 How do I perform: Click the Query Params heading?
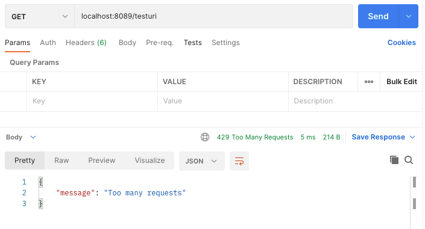pos(34,63)
